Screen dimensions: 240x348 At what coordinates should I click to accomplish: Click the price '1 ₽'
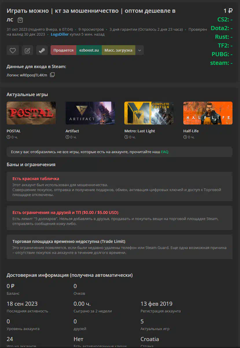(x=228, y=11)
